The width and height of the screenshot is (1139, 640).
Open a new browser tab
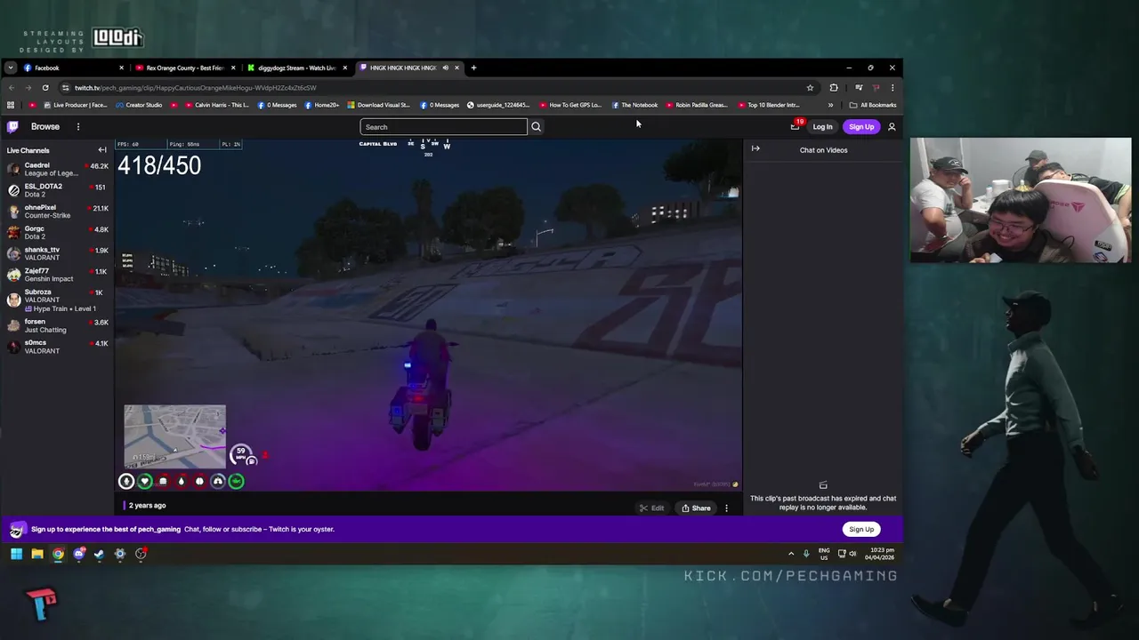pyautogui.click(x=473, y=68)
